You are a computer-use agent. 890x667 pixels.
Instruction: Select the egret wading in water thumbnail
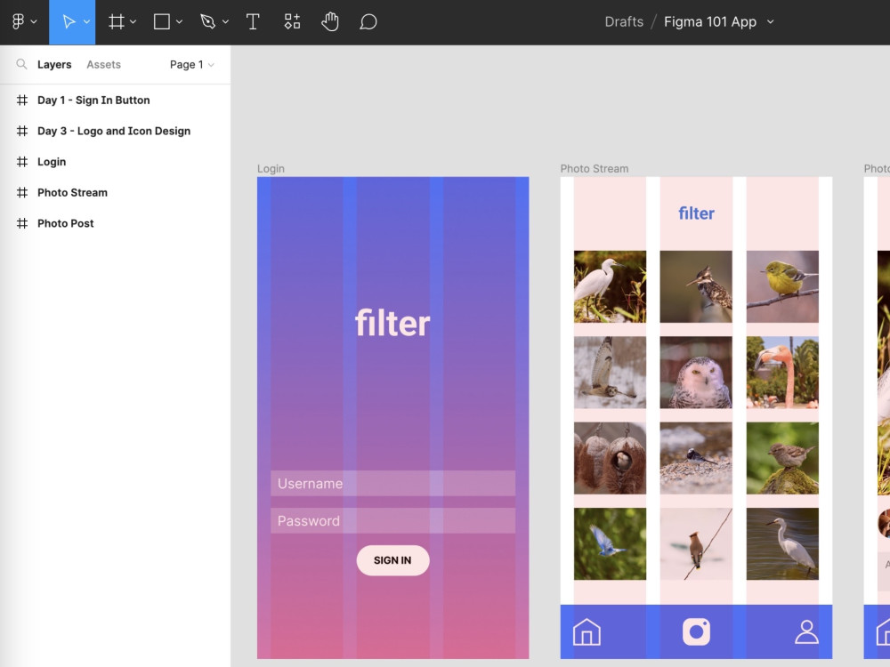[782, 544]
